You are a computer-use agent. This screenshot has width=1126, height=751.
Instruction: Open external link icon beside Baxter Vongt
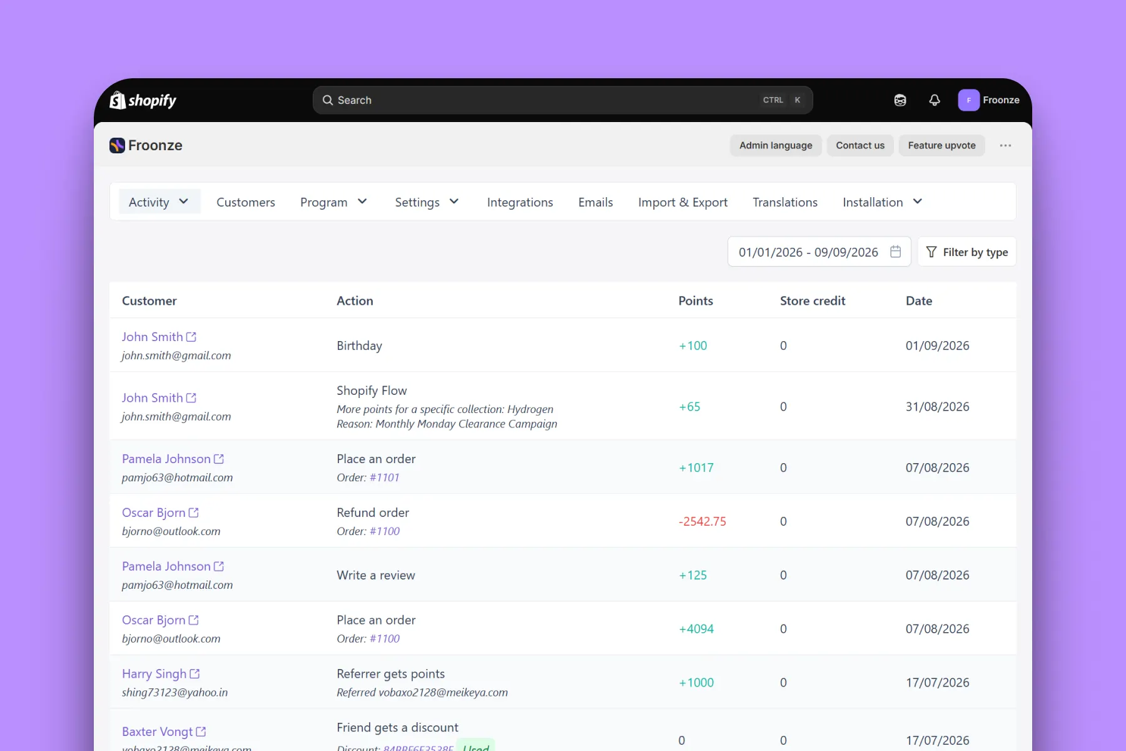201,732
